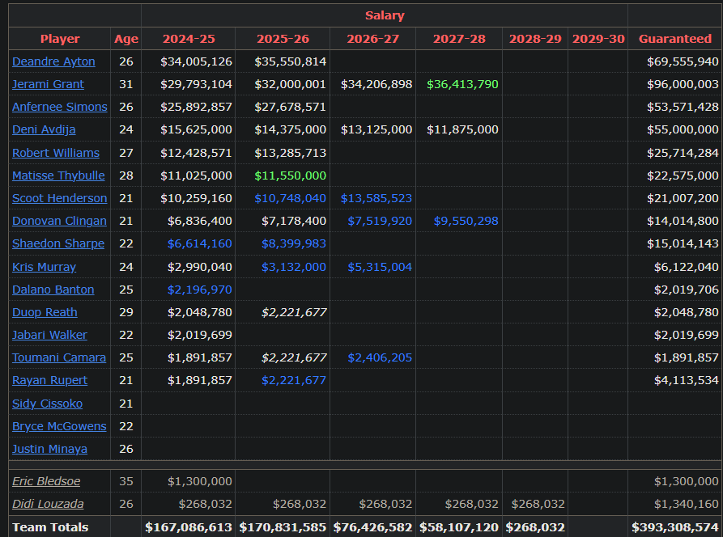Click the 2026-27 column header
The image size is (723, 537).
(372, 39)
